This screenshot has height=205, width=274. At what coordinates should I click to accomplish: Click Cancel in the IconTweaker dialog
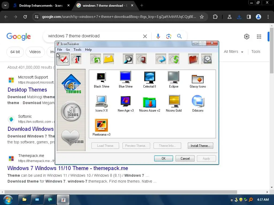[x=185, y=159]
